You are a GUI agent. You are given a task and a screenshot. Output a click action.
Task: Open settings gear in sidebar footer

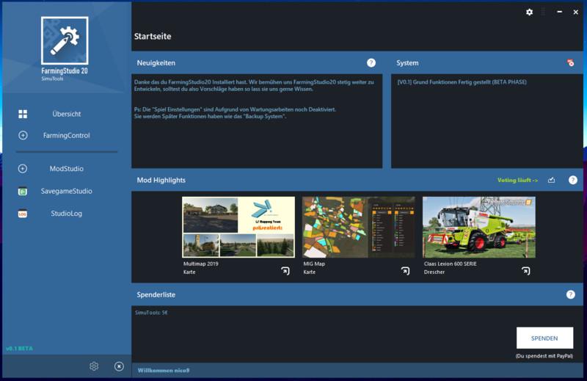coord(94,366)
